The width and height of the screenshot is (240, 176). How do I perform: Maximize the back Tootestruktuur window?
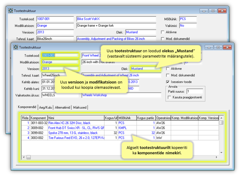tap(213, 11)
